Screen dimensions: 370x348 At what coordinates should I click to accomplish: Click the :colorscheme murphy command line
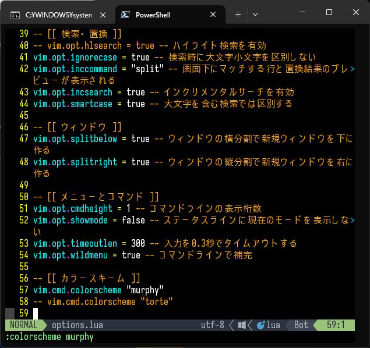[x=50, y=337]
